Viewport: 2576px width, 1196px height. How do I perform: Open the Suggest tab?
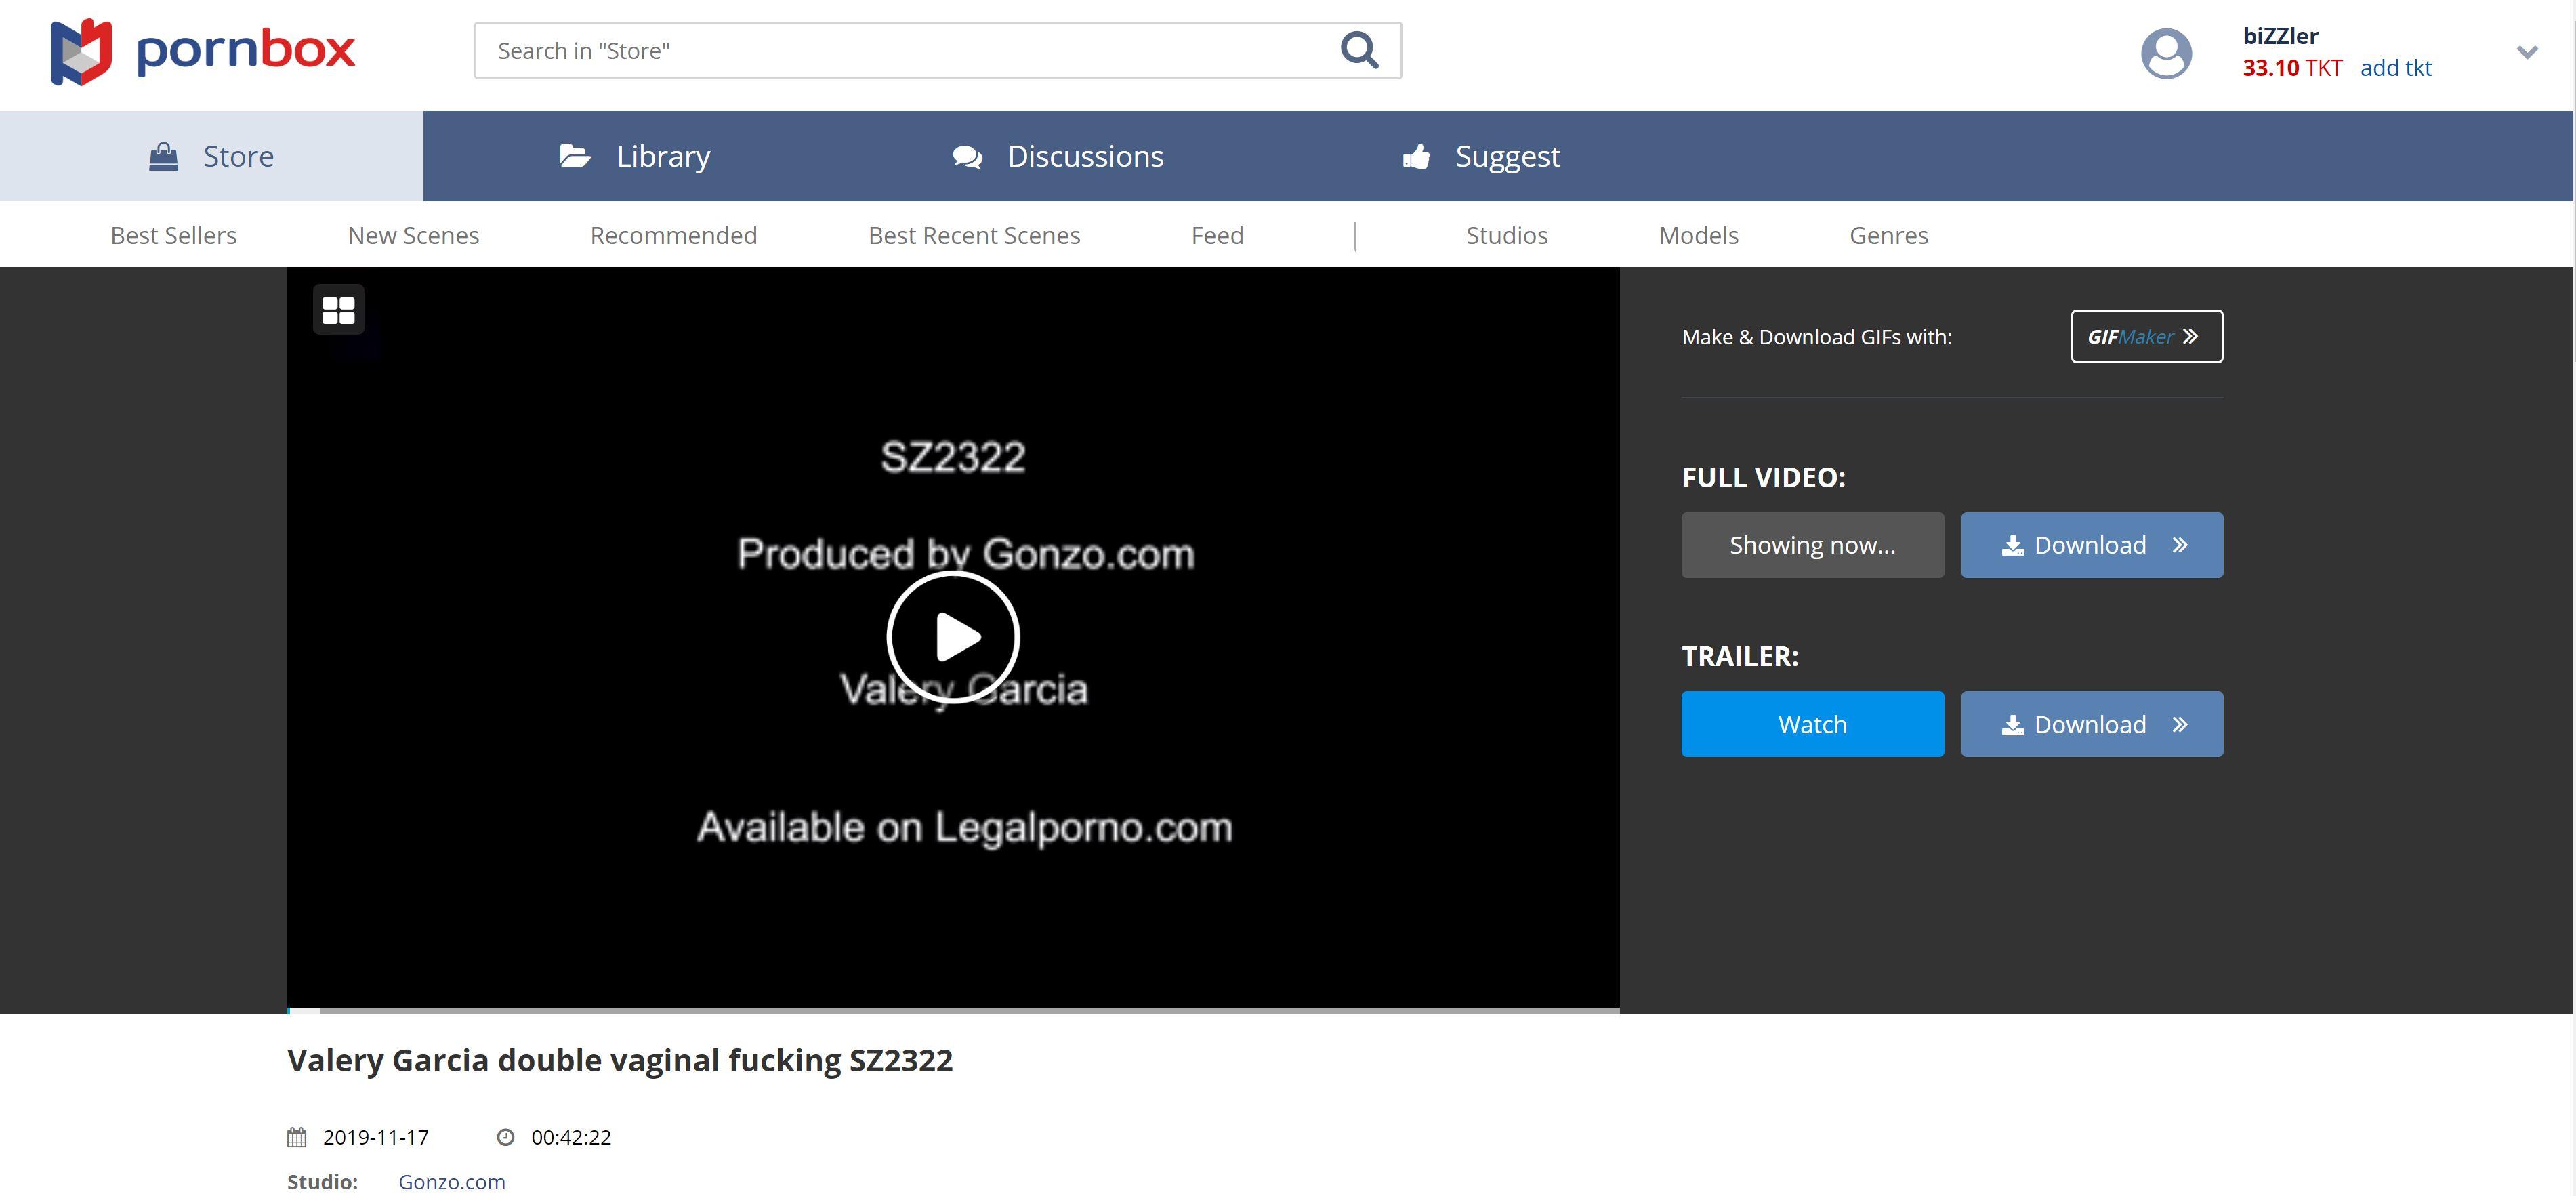click(1481, 156)
